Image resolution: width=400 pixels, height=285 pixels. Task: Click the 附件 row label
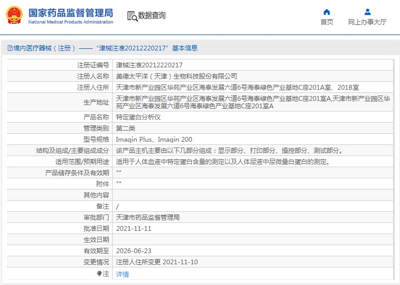(103, 184)
